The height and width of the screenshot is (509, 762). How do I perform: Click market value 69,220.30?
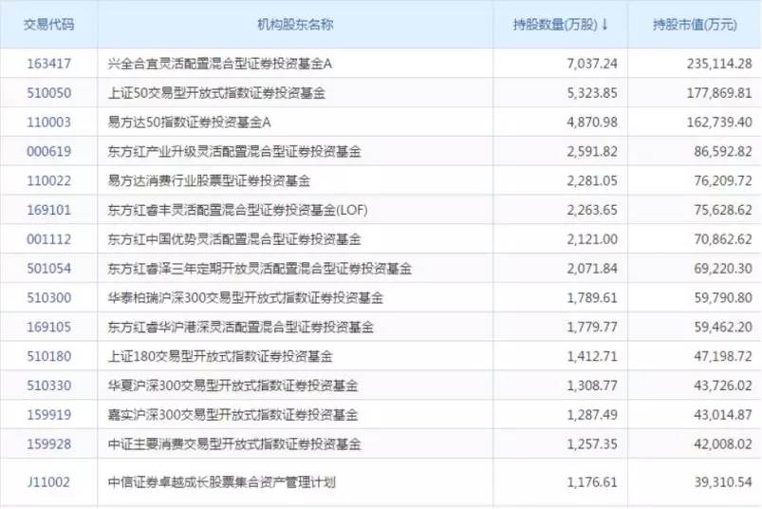click(723, 268)
